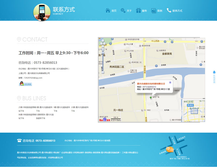The width and height of the screenshot is (217, 167).
Task: Open the 在线咨询 side floating widget
Action: (x=214, y=77)
